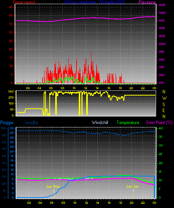The height and width of the screenshot is (208, 174).
Task: Click green temperature axis value '40'
Action: tap(161, 129)
